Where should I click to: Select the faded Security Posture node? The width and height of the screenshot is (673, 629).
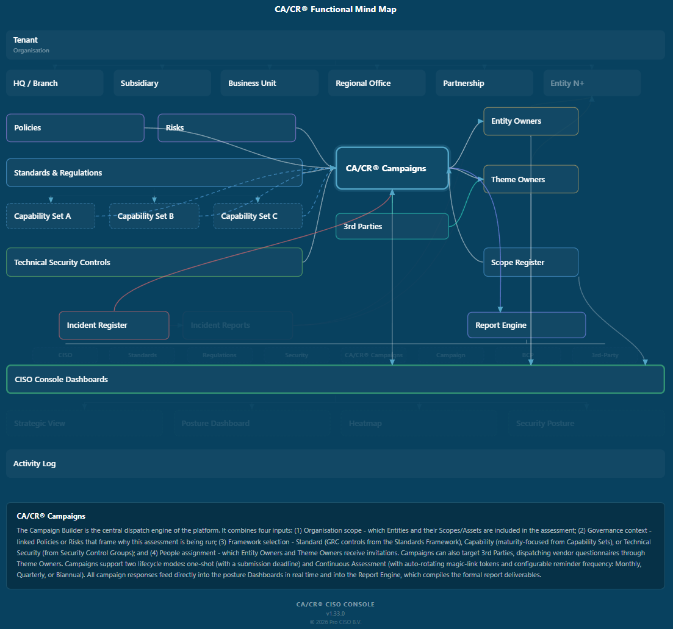[x=587, y=423]
